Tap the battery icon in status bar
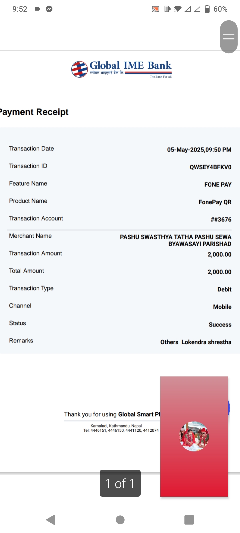This screenshot has width=240, height=533. tap(207, 9)
